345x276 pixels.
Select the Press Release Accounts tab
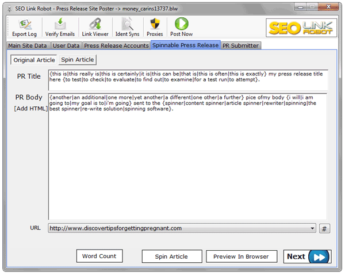point(116,45)
